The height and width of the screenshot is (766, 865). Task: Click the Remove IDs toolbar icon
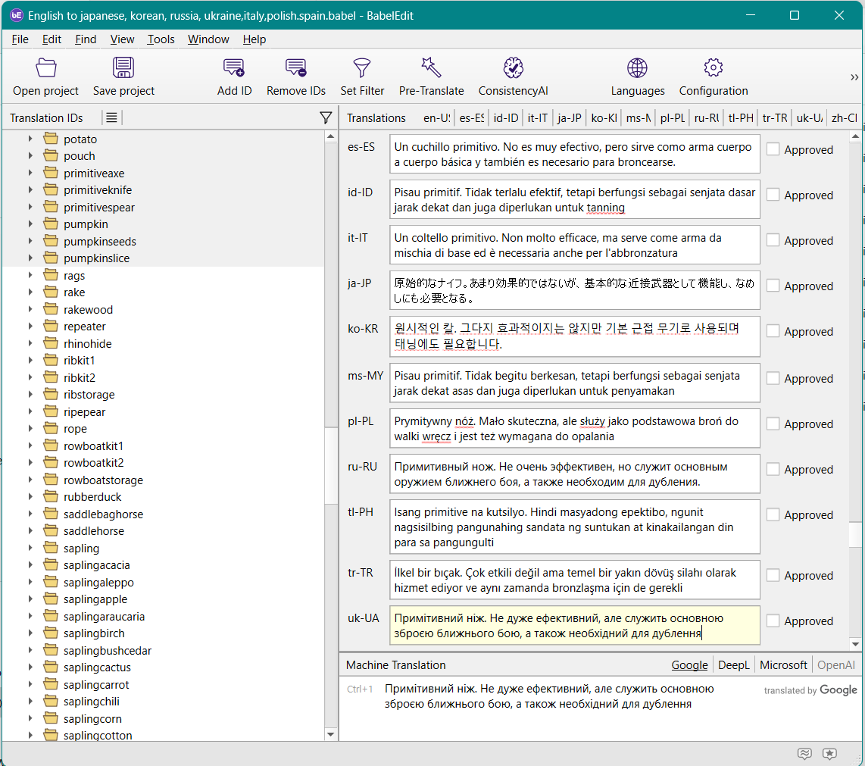coord(295,68)
